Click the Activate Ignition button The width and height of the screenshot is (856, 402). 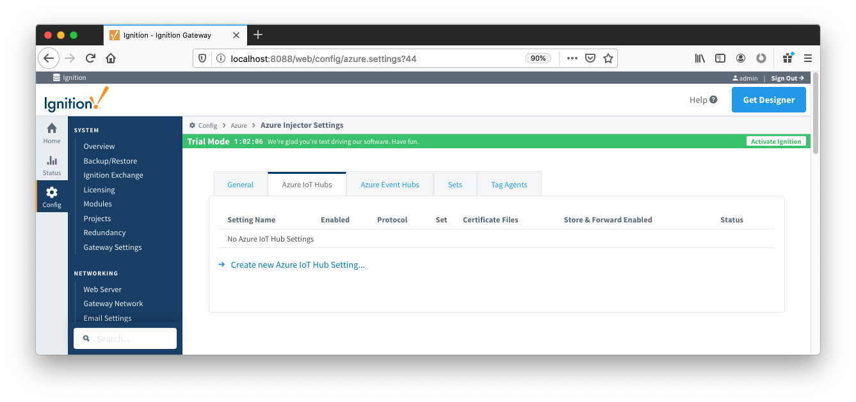pyautogui.click(x=776, y=141)
